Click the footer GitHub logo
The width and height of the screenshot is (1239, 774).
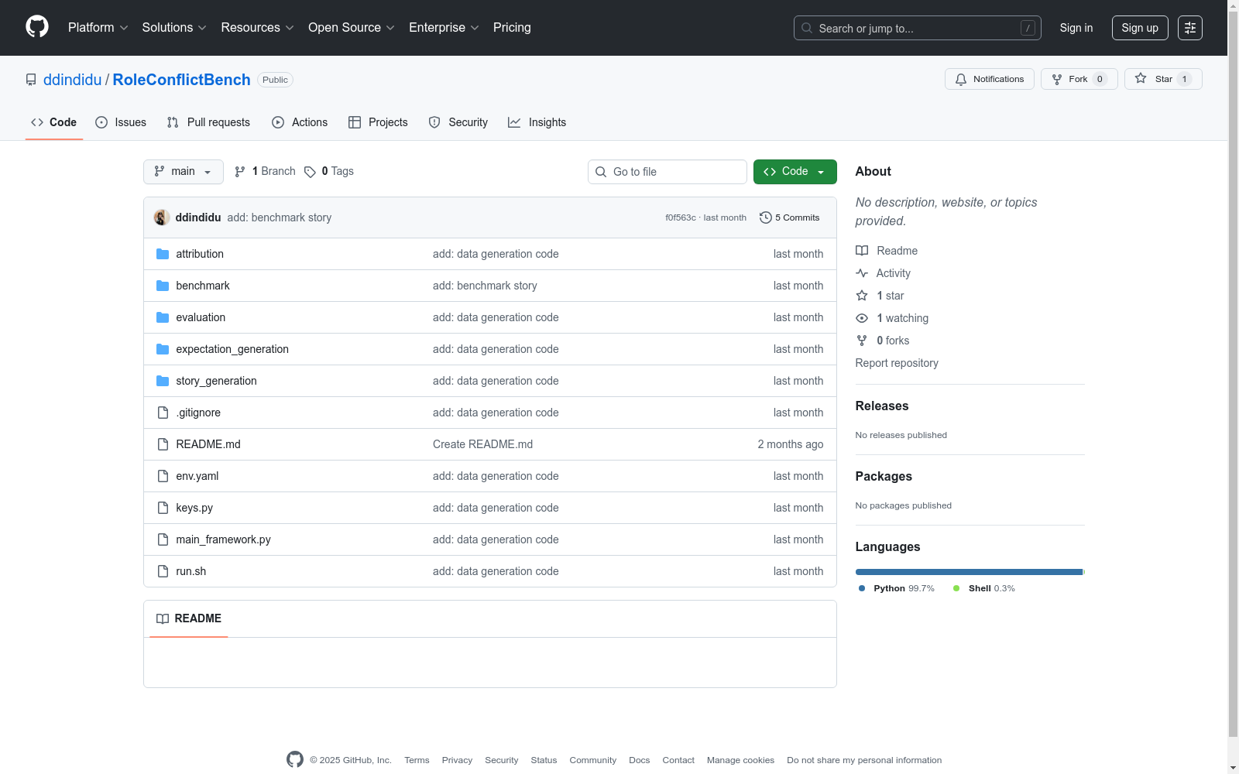point(295,759)
